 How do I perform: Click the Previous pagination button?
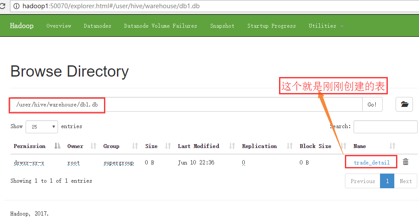point(363,181)
